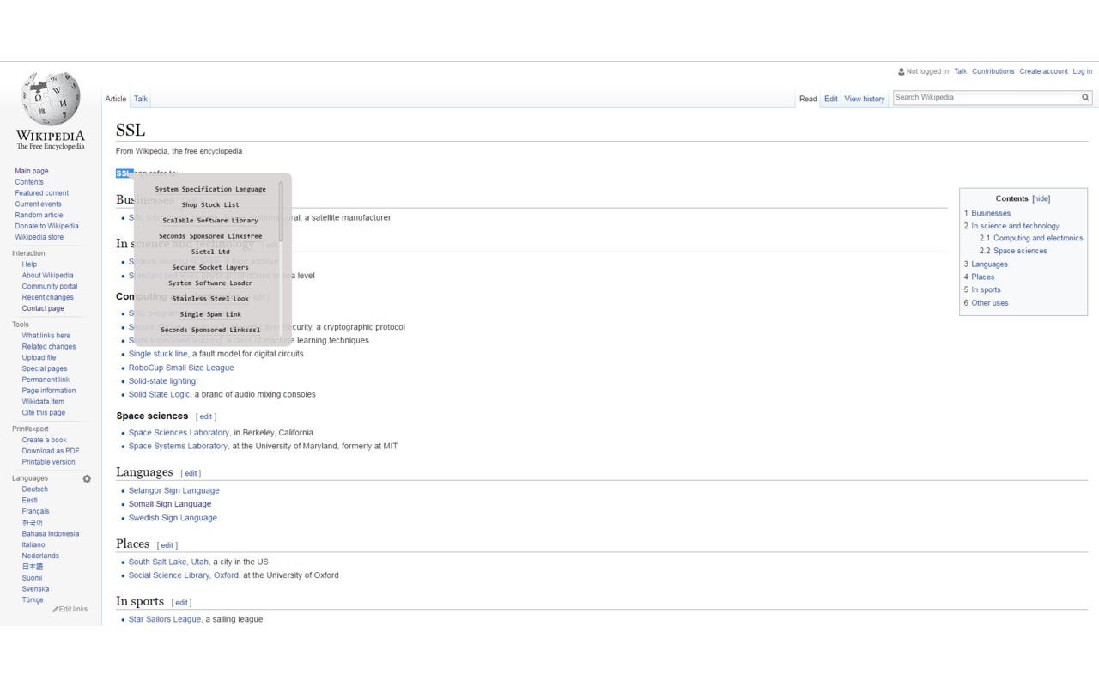
Task: Hide the Contents box
Action: tap(1041, 198)
